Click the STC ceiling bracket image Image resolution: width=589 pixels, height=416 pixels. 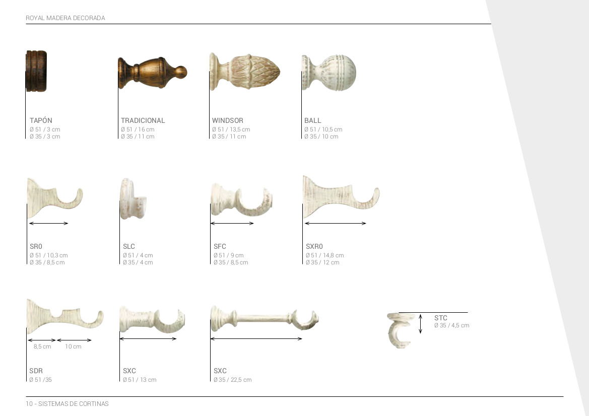[x=401, y=330]
